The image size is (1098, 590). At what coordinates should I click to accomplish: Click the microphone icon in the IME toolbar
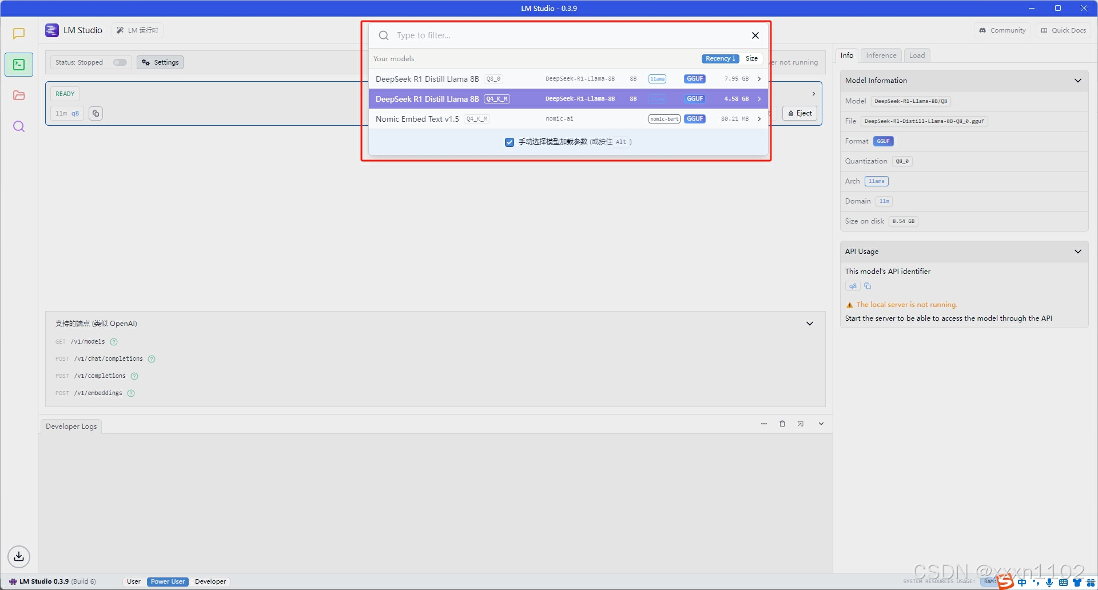[x=1049, y=583]
